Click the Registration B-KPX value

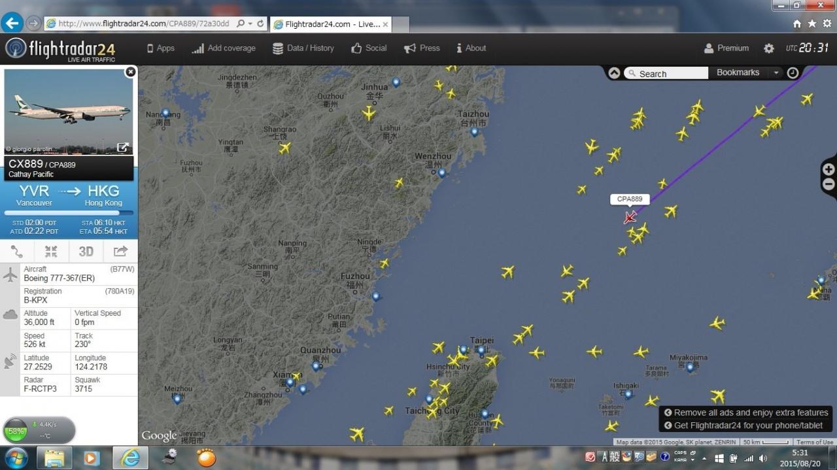click(x=35, y=300)
